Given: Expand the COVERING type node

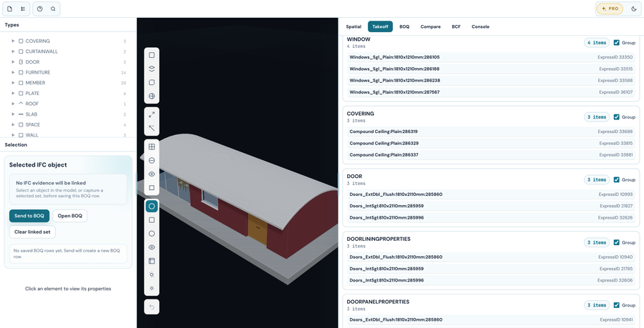Looking at the screenshot, I should (x=13, y=41).
